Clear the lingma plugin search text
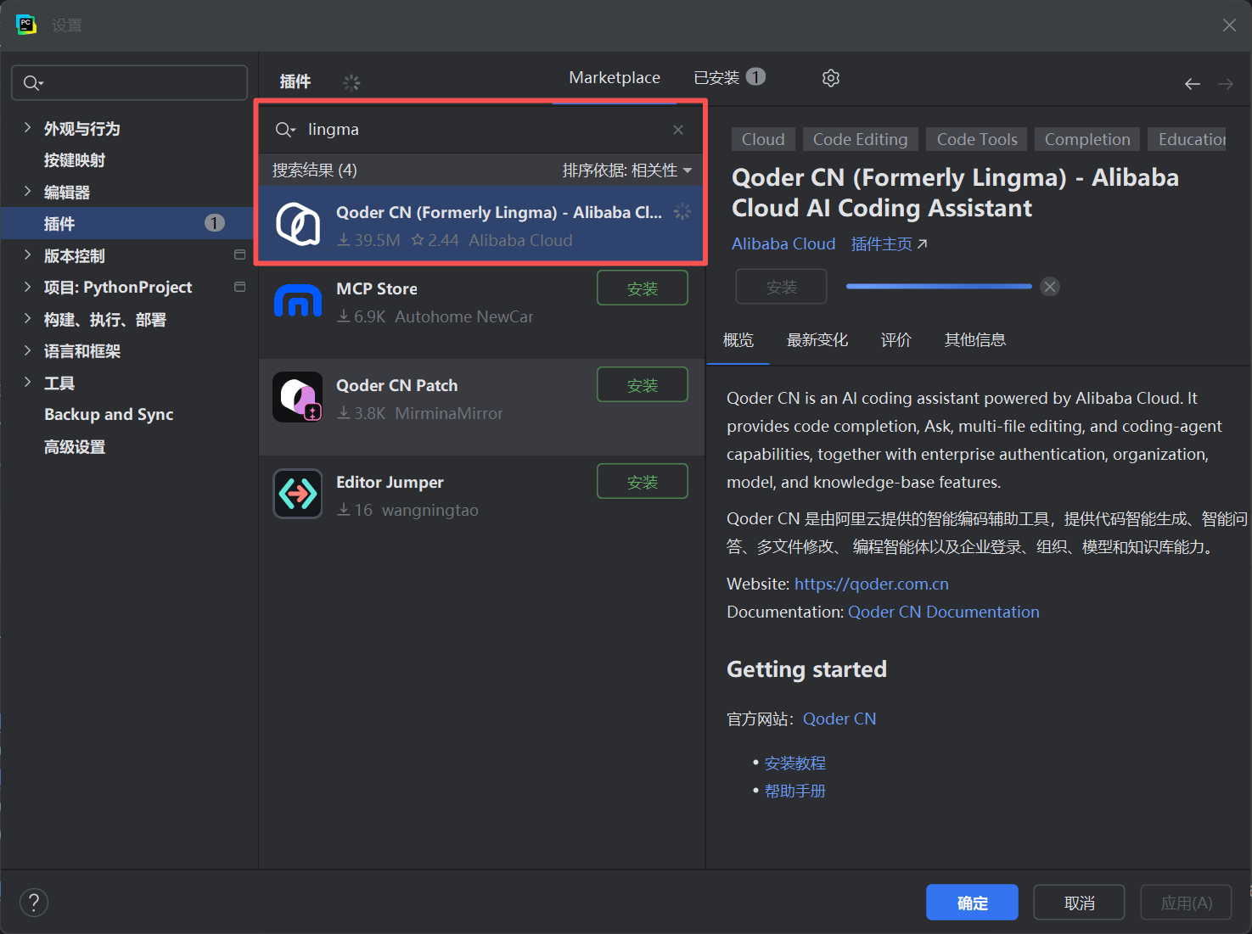The width and height of the screenshot is (1252, 934). tap(678, 130)
